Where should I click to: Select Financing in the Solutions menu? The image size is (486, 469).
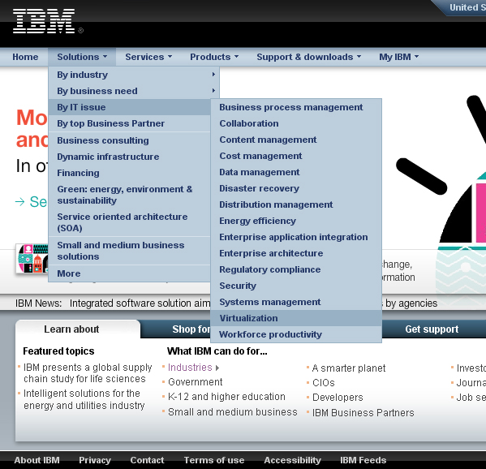pyautogui.click(x=130, y=173)
